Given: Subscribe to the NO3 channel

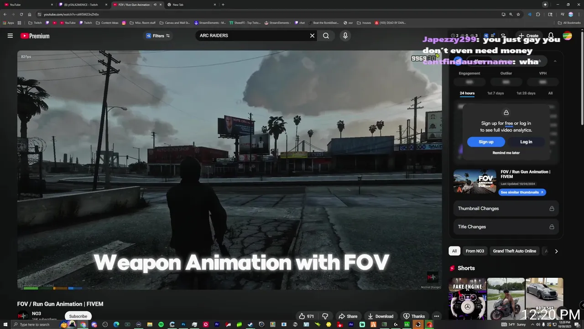Looking at the screenshot, I should (78, 316).
